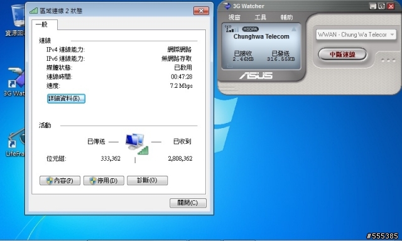Open the 工具 menu in 3G Watcher
Viewport: 402px width, 241px height.
[x=260, y=18]
